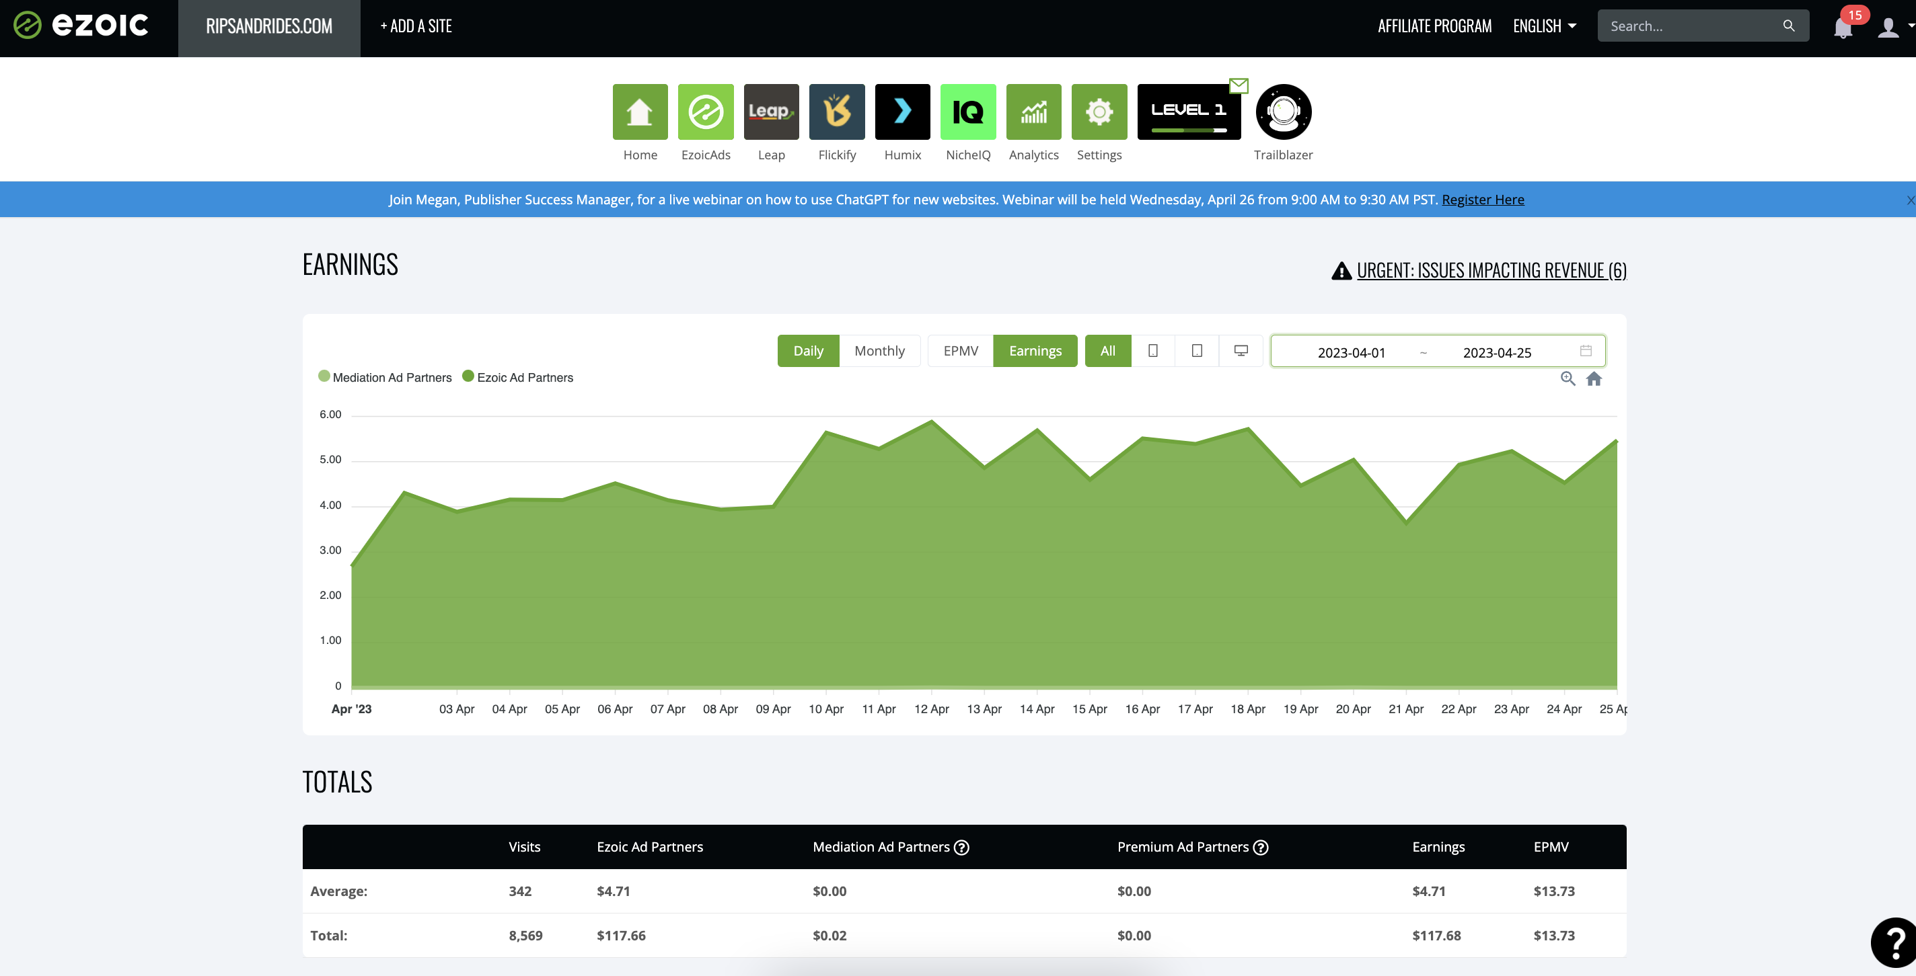
Task: Reset chart zoom with home icon
Action: coord(1593,378)
